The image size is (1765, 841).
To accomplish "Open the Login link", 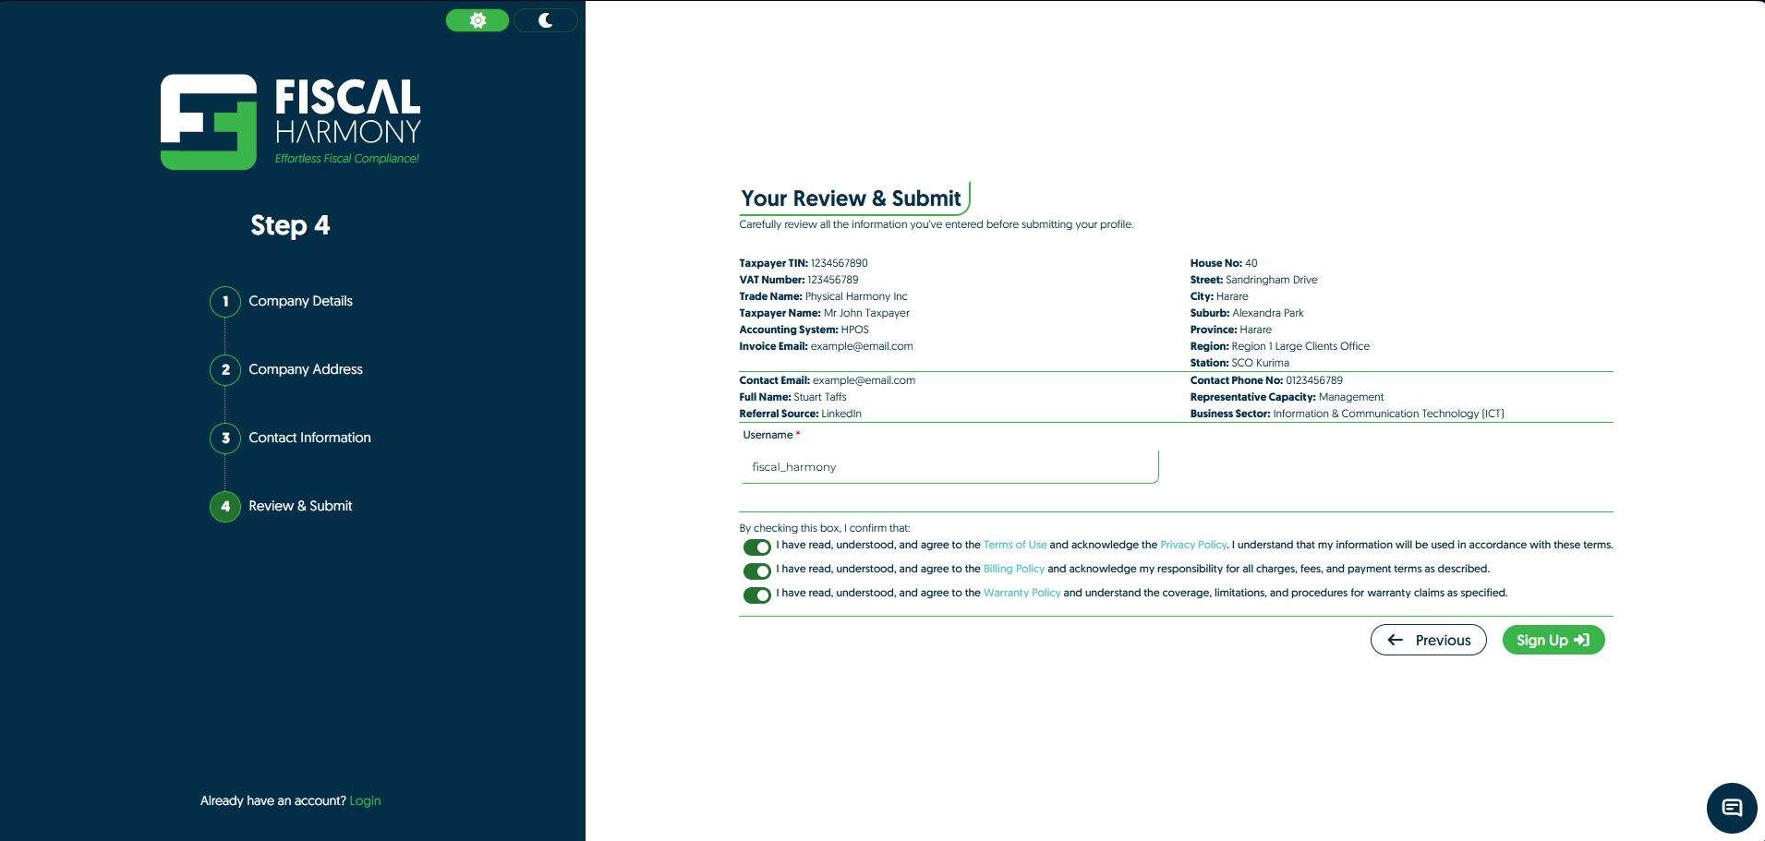I will [365, 801].
